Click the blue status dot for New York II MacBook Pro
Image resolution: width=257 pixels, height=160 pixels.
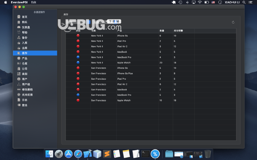pos(78,57)
